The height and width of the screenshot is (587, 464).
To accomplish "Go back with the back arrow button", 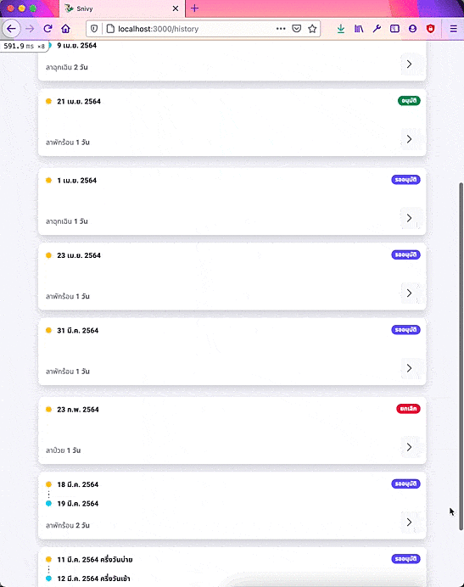I will pyautogui.click(x=11, y=29).
